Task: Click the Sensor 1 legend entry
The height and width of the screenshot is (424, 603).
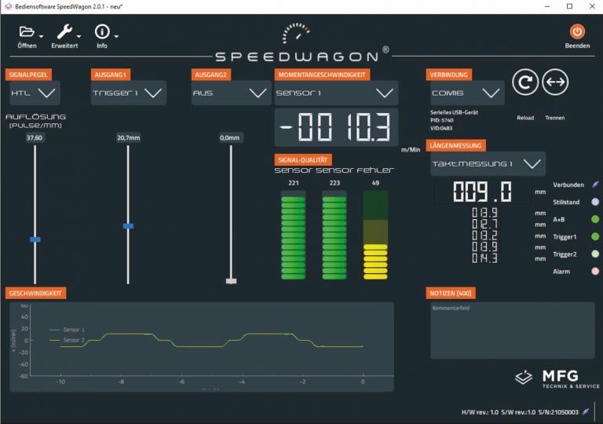Action: pos(67,330)
